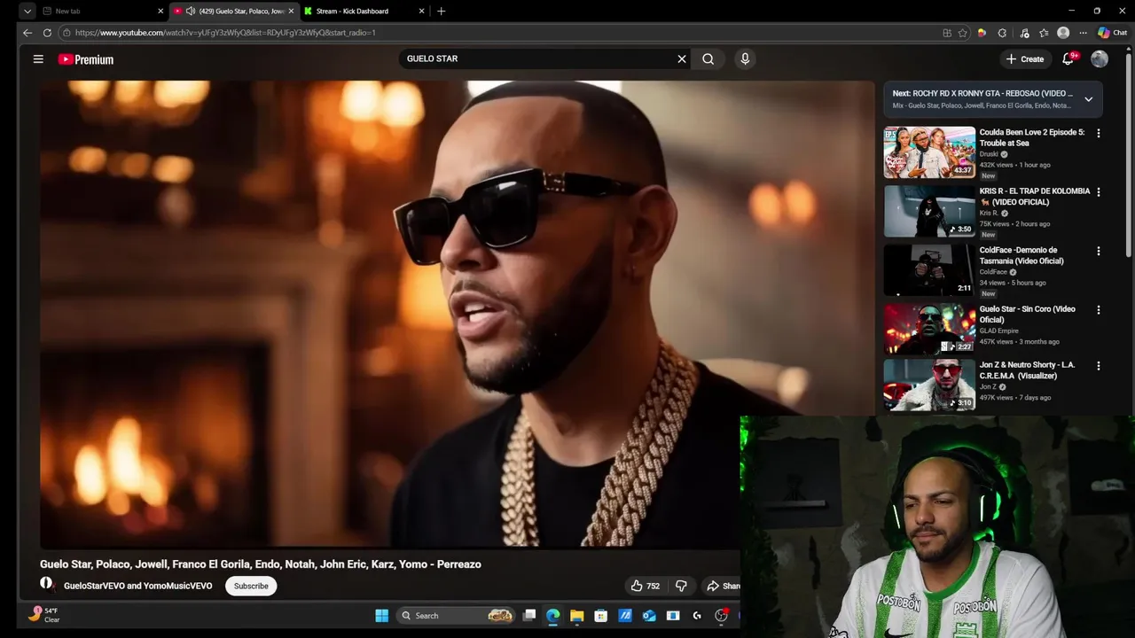1135x638 pixels.
Task: Open File Explorer from the taskbar
Action: click(577, 616)
